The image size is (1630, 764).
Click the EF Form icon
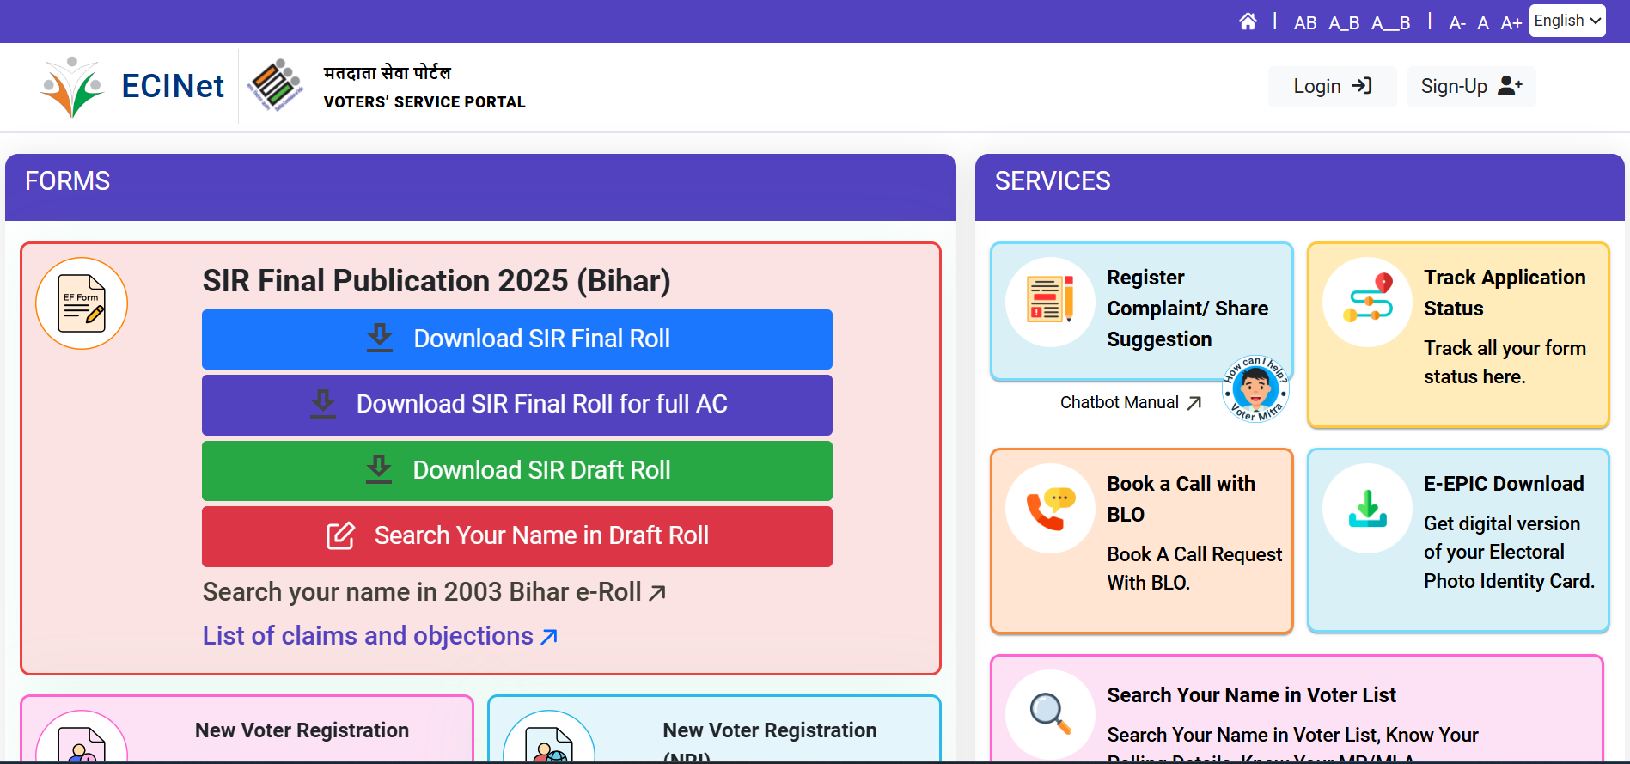[82, 303]
